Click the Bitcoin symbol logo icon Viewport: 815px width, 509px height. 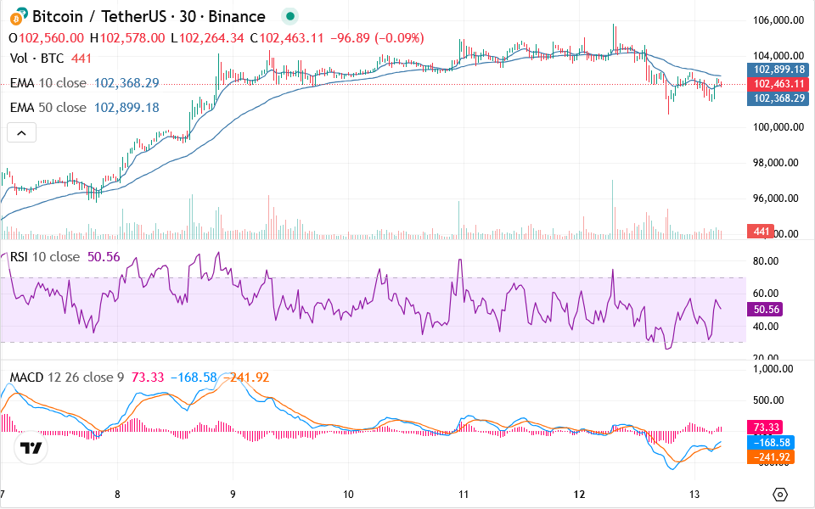coord(18,17)
